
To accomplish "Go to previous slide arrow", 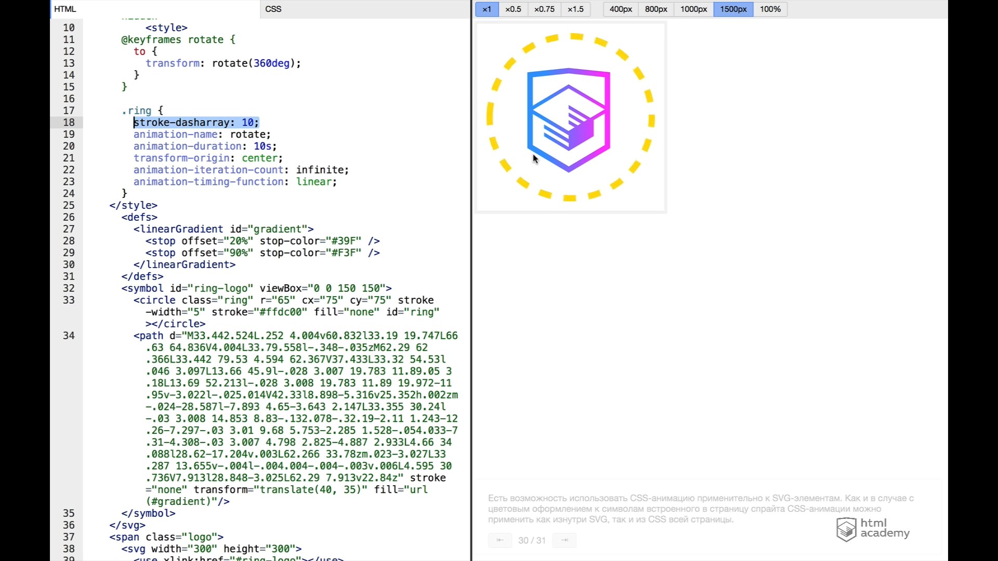I will coord(500,540).
